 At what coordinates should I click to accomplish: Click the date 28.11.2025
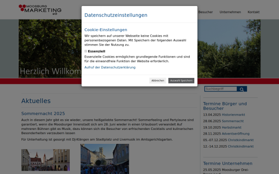(x=212, y=134)
